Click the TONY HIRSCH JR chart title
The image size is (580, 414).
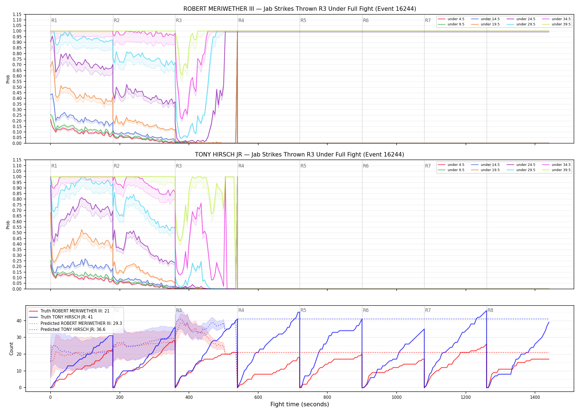point(299,155)
